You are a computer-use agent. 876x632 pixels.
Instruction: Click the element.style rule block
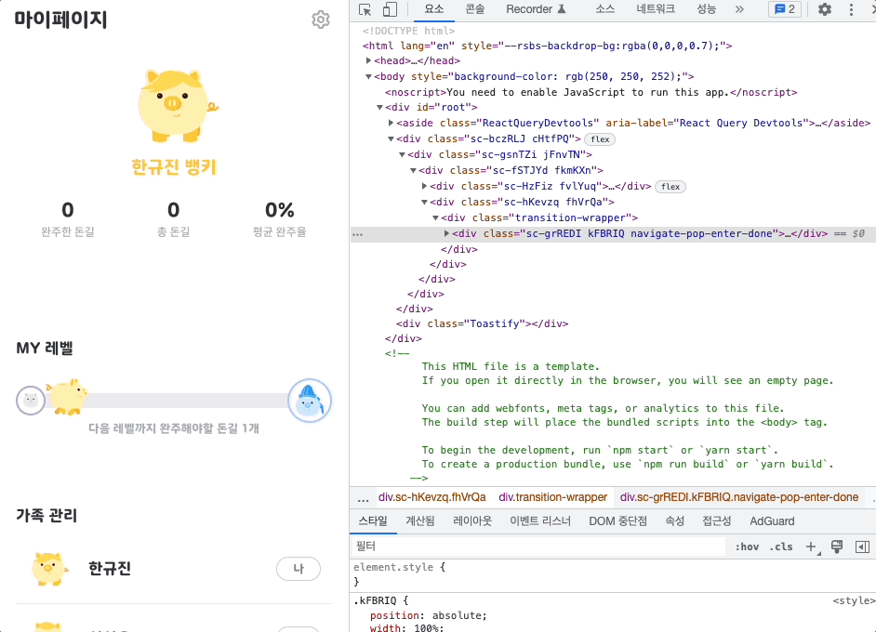click(x=612, y=574)
